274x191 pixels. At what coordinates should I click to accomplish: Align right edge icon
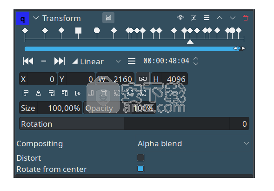[52, 93]
